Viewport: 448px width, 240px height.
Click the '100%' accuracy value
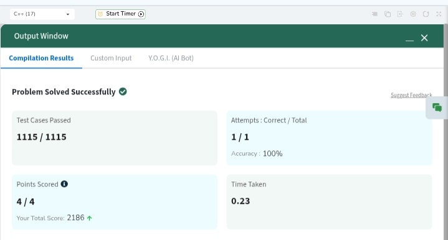pyautogui.click(x=272, y=154)
